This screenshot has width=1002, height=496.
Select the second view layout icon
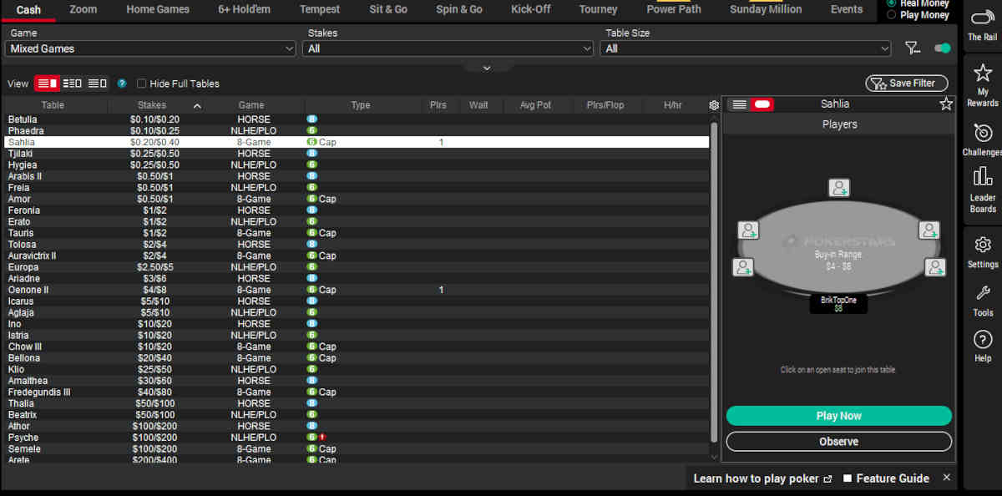click(73, 84)
